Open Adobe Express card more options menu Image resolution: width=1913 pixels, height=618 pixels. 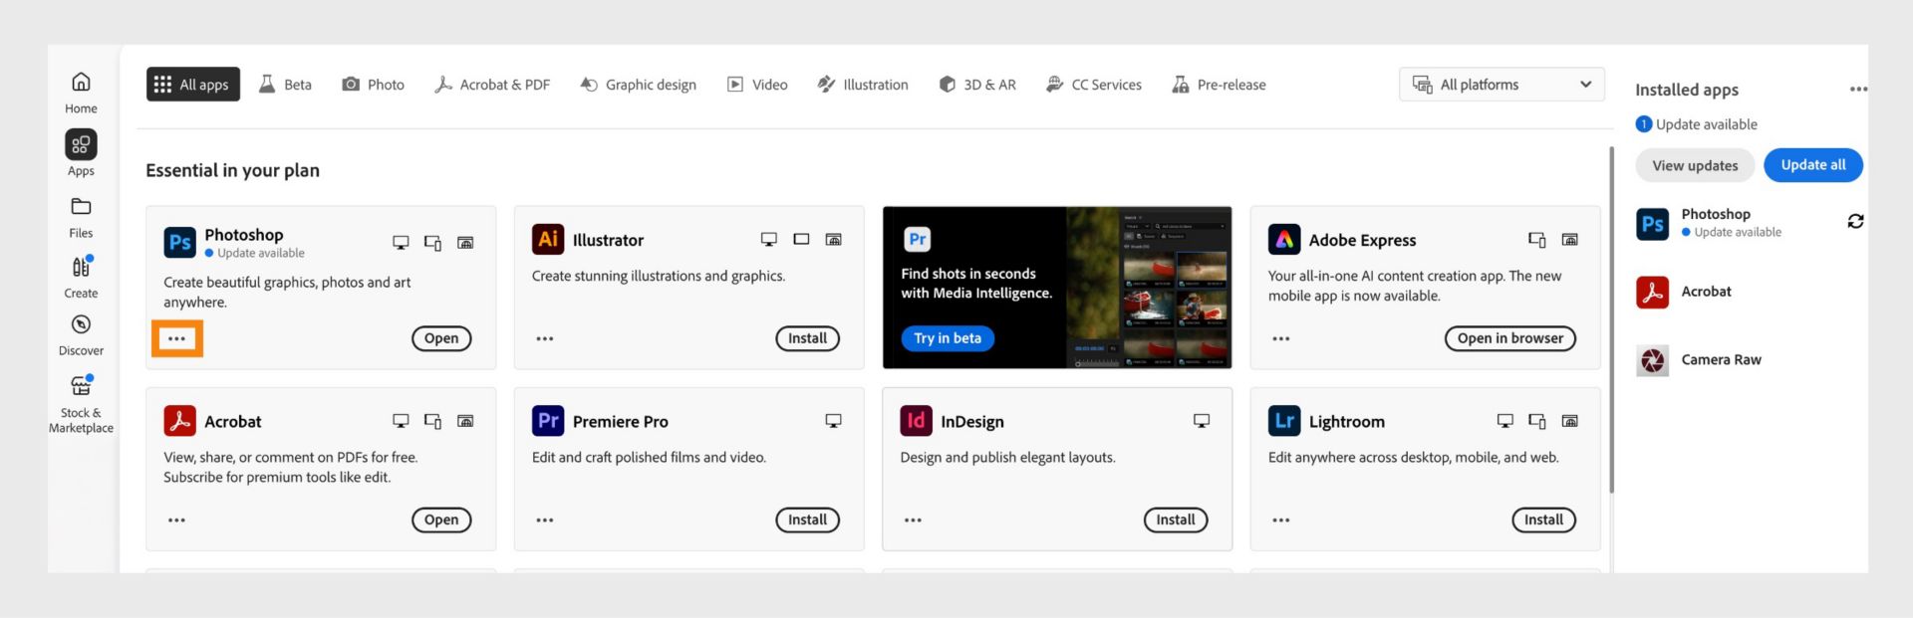(1281, 338)
